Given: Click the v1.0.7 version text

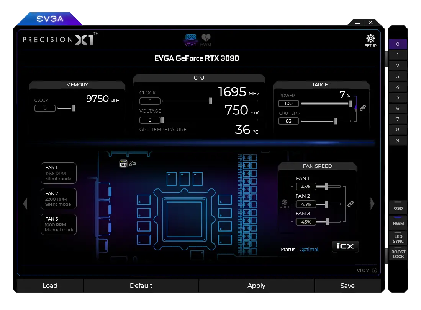Looking at the screenshot, I should 363,271.
